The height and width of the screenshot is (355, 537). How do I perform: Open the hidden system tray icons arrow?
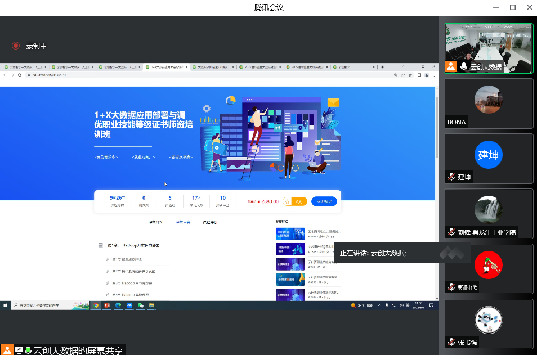pos(378,305)
